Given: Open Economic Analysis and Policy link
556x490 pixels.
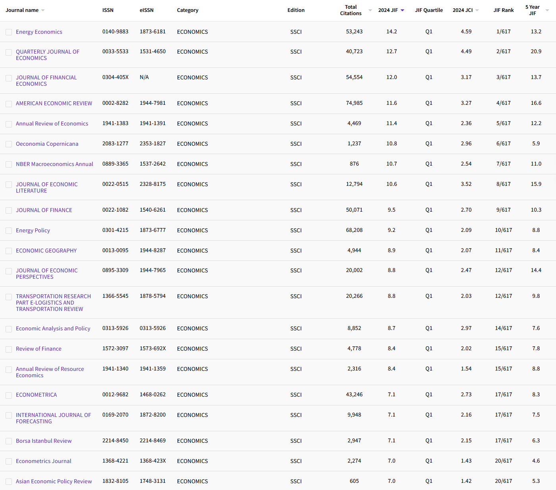Looking at the screenshot, I should [53, 328].
